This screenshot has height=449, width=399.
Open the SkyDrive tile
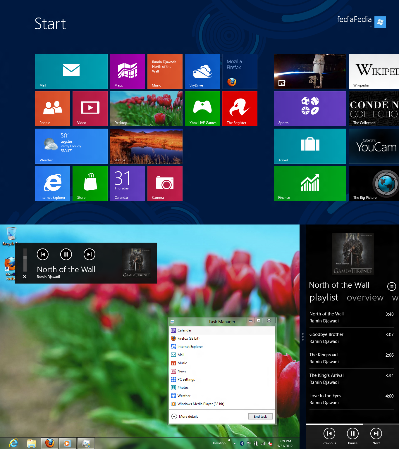tap(202, 71)
